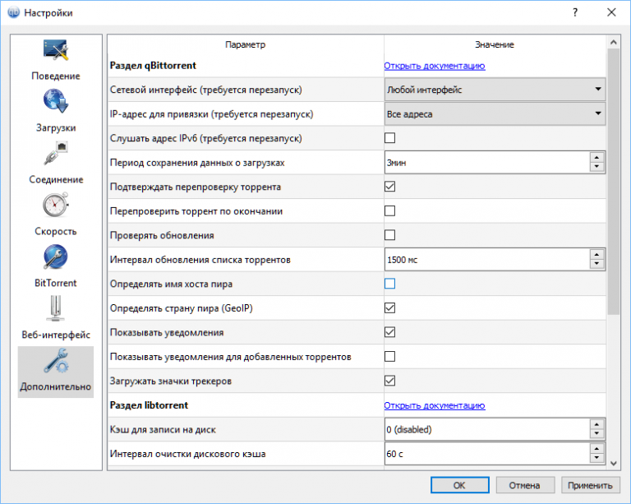Open the Соединение network plug icon

56,155
